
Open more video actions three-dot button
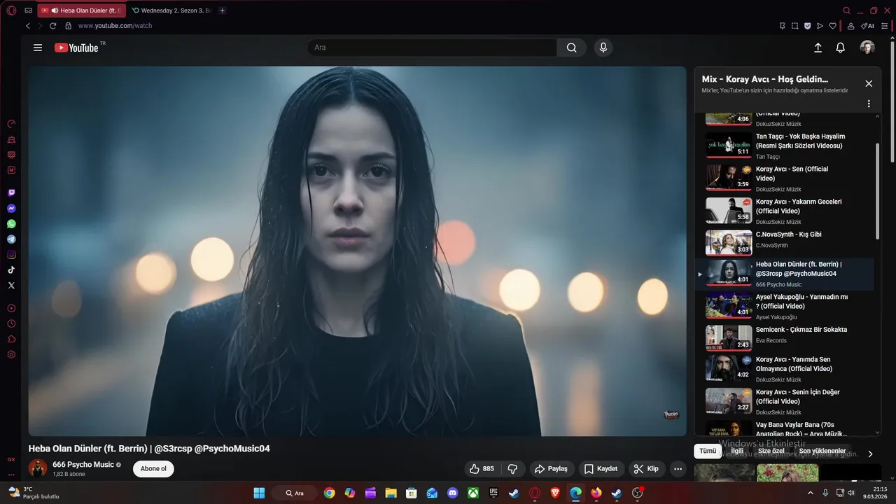pyautogui.click(x=678, y=469)
